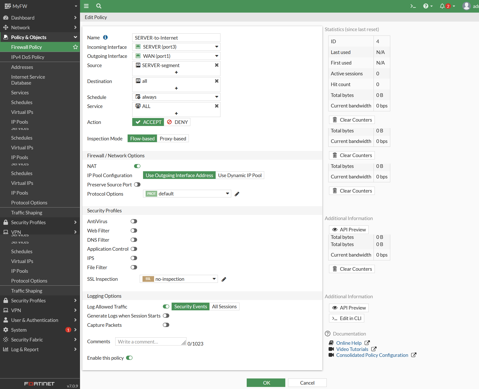Image resolution: width=479 pixels, height=389 pixels.
Task: Disable the NAT toggle
Action: click(x=137, y=166)
